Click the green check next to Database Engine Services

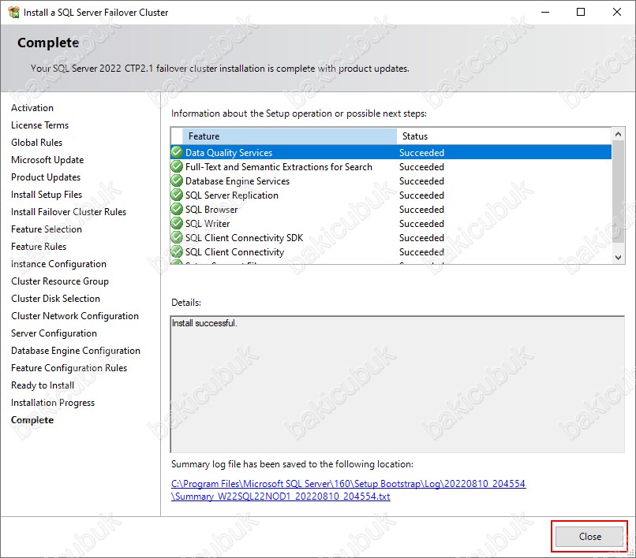[177, 180]
